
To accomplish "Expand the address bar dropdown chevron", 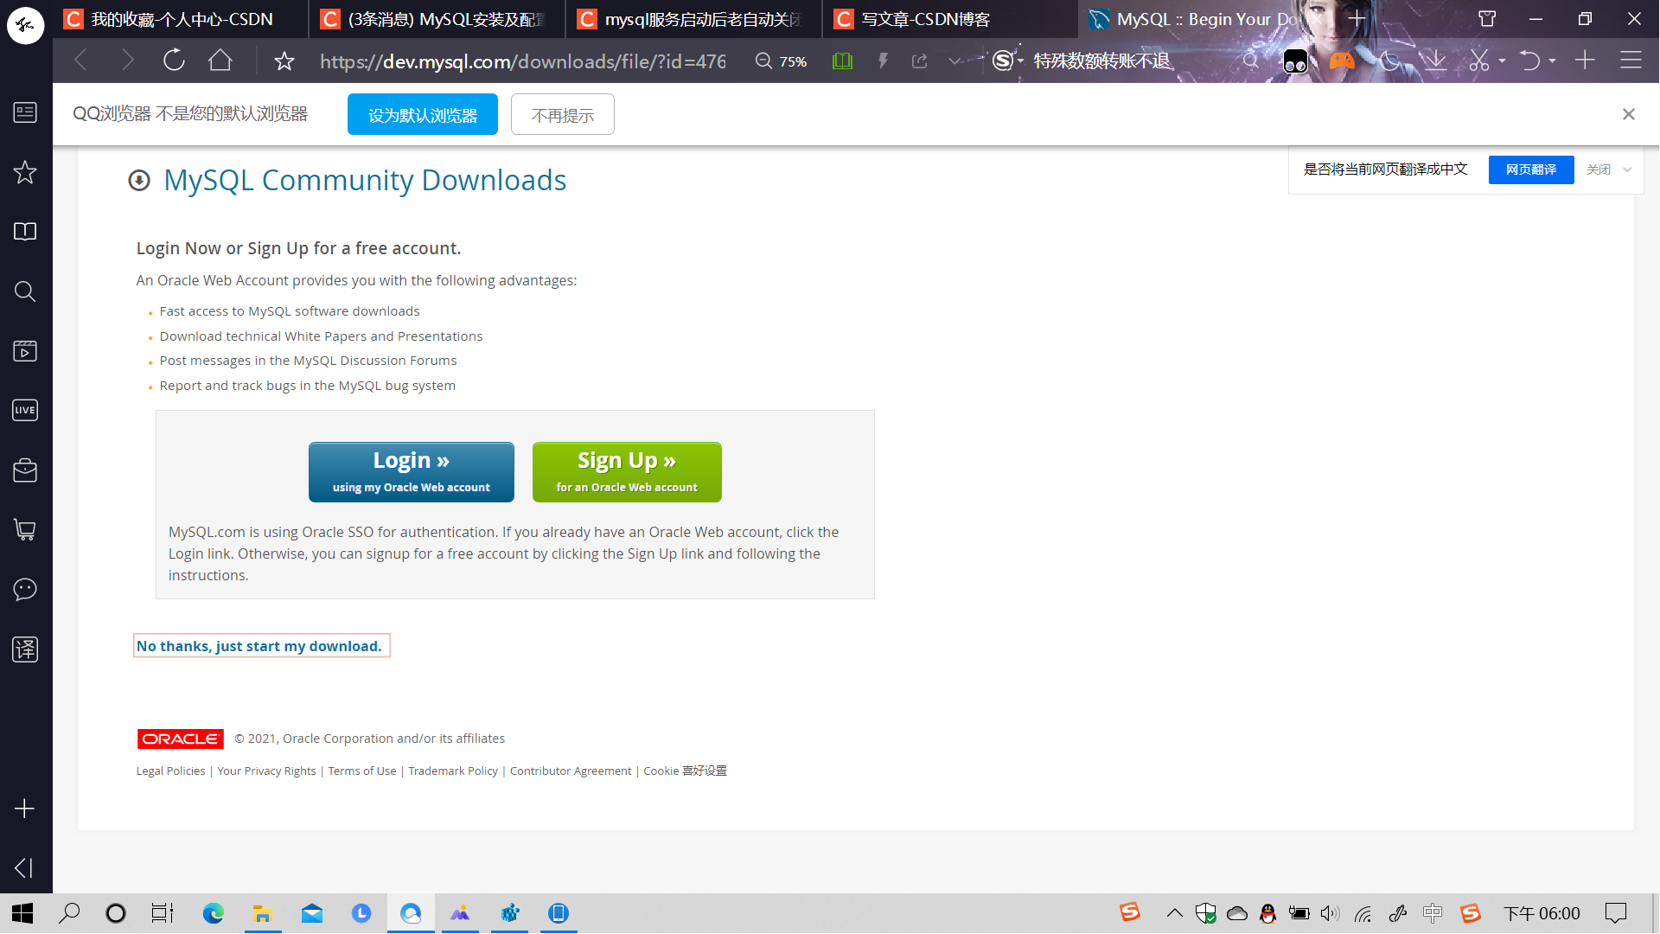I will 954,61.
